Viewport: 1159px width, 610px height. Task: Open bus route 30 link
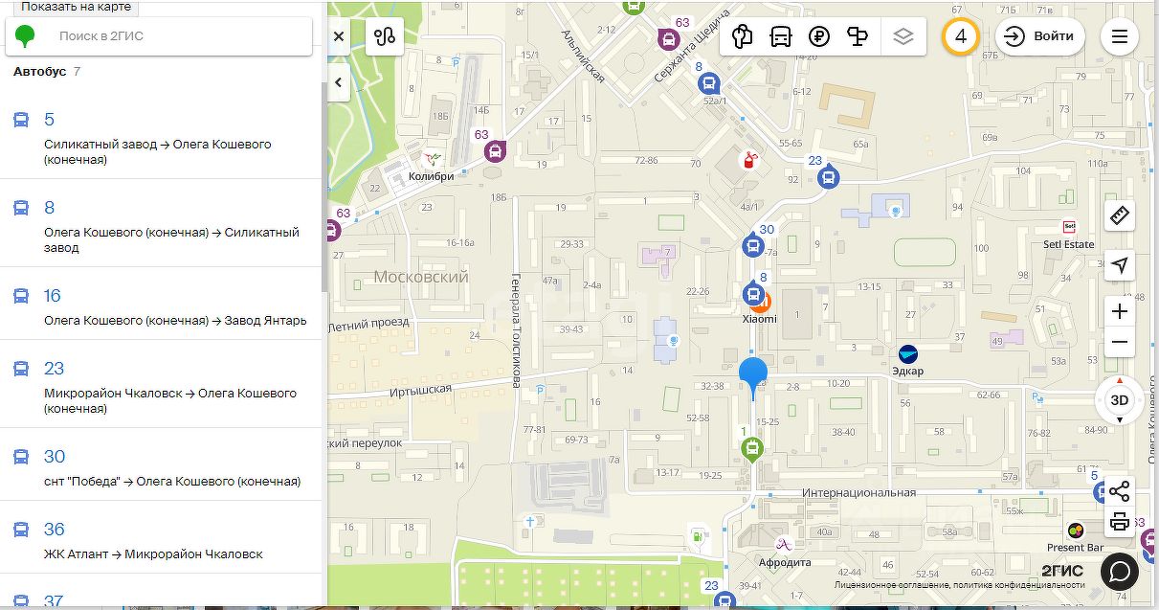55,457
